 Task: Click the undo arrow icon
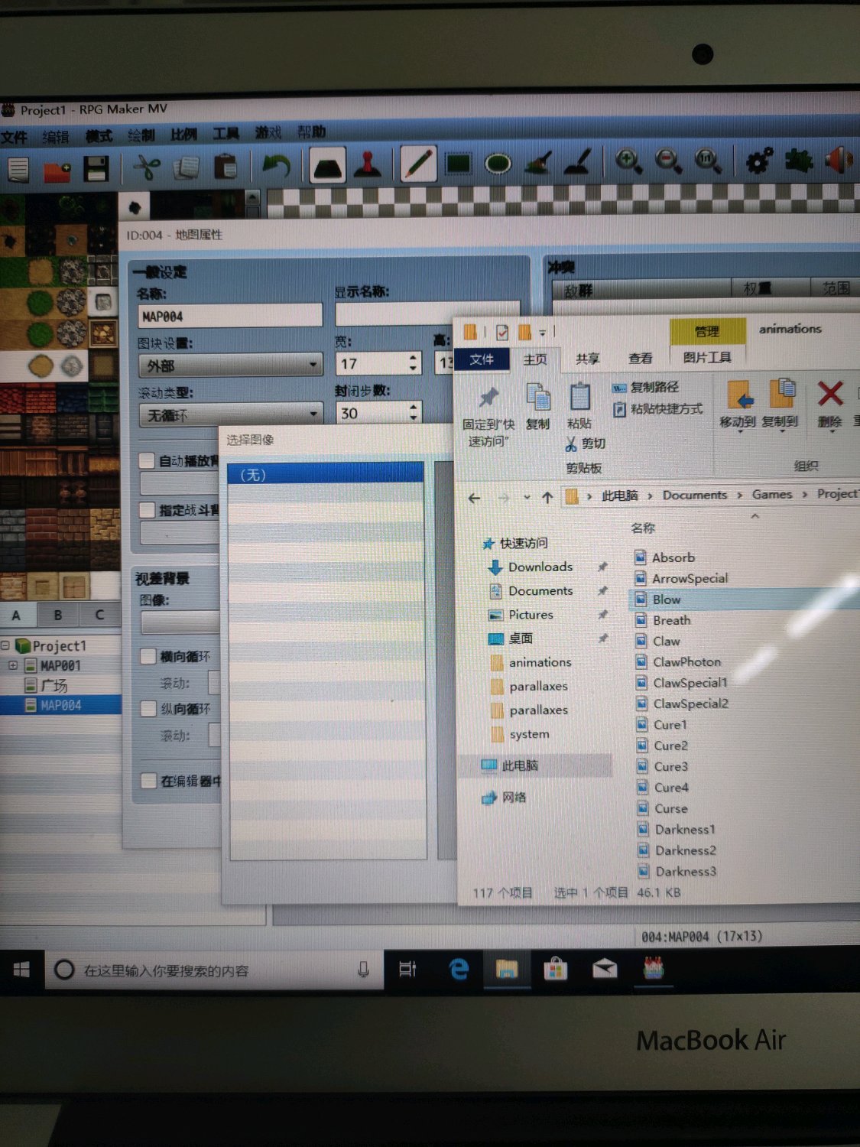click(x=276, y=165)
